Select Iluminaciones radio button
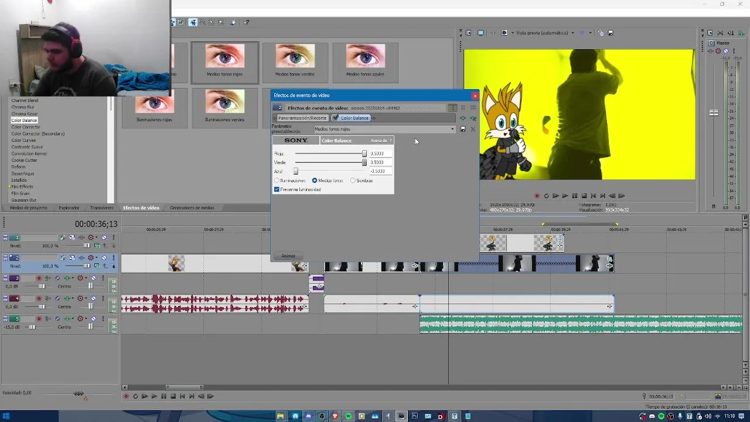 pos(277,181)
